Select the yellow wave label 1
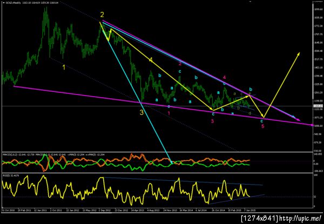Screen dimensions: 324x224 tap(64, 67)
